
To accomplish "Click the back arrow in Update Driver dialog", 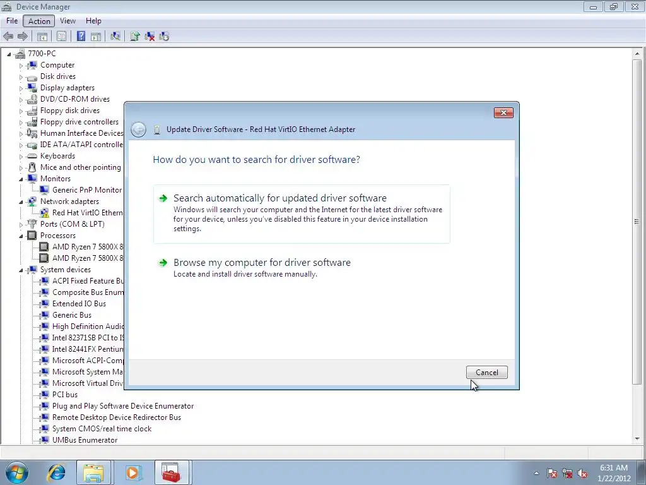I will pyautogui.click(x=138, y=129).
